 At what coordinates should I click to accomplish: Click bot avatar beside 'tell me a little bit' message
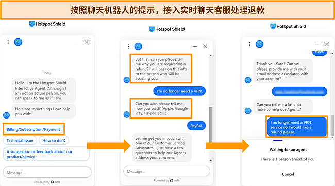pos(248,111)
